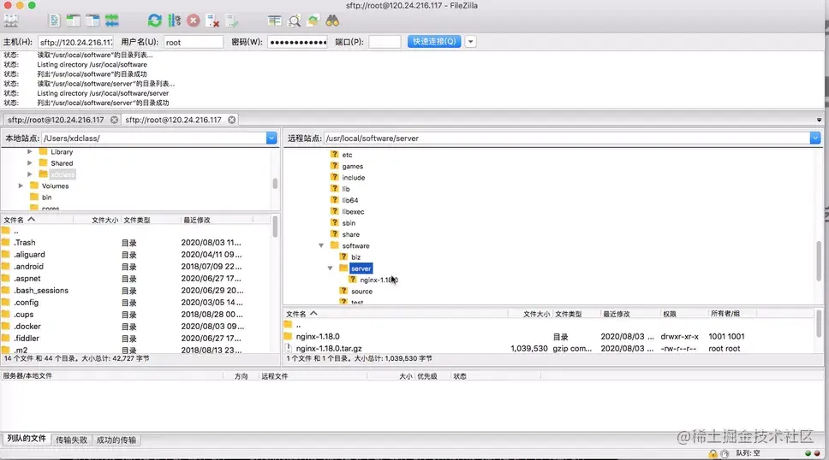The height and width of the screenshot is (460, 829).
Task: Select .bash_sessions in local file list
Action: tap(41, 291)
